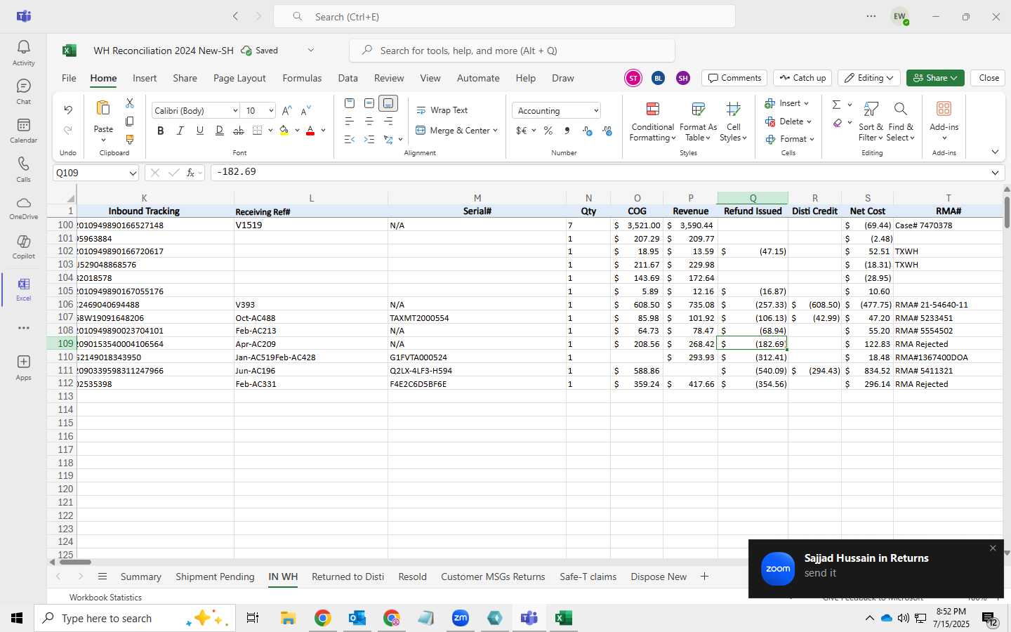Screen dimensions: 1011x632
Task: Switch to the Returned to Disti sheet
Action: [x=348, y=577]
